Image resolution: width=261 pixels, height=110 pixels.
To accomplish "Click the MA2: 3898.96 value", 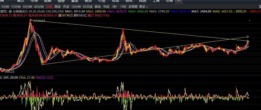I will (96, 11).
